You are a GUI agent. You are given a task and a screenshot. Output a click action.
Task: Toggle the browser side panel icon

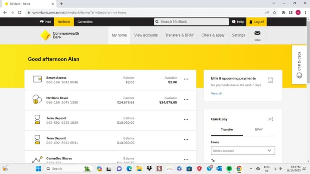[x=291, y=12]
